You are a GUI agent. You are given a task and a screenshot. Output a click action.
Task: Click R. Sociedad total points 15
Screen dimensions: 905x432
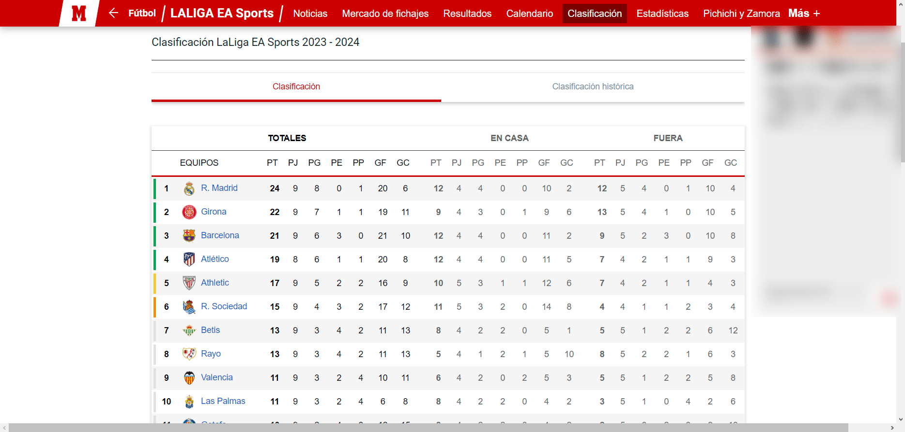(x=275, y=307)
